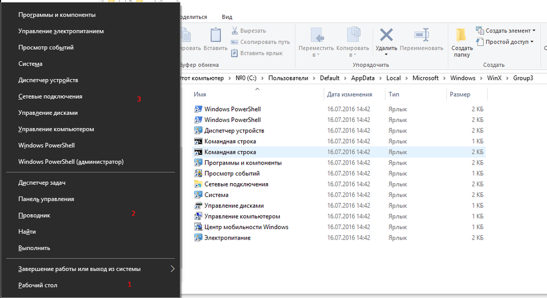This screenshot has height=298, width=547.
Task: Select the first Windows PowerShell shortcut icon
Action: tap(198, 109)
